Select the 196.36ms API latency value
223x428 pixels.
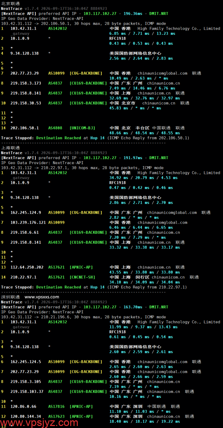(133, 14)
